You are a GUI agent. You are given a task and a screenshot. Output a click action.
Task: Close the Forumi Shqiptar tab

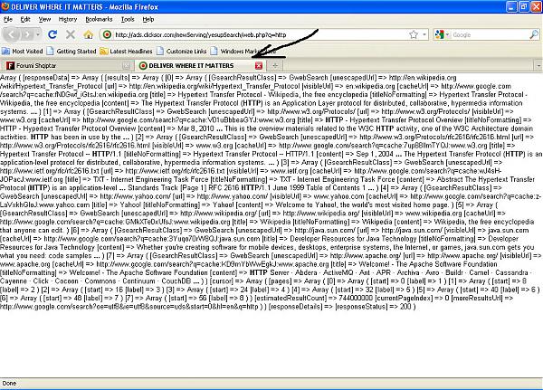point(127,65)
